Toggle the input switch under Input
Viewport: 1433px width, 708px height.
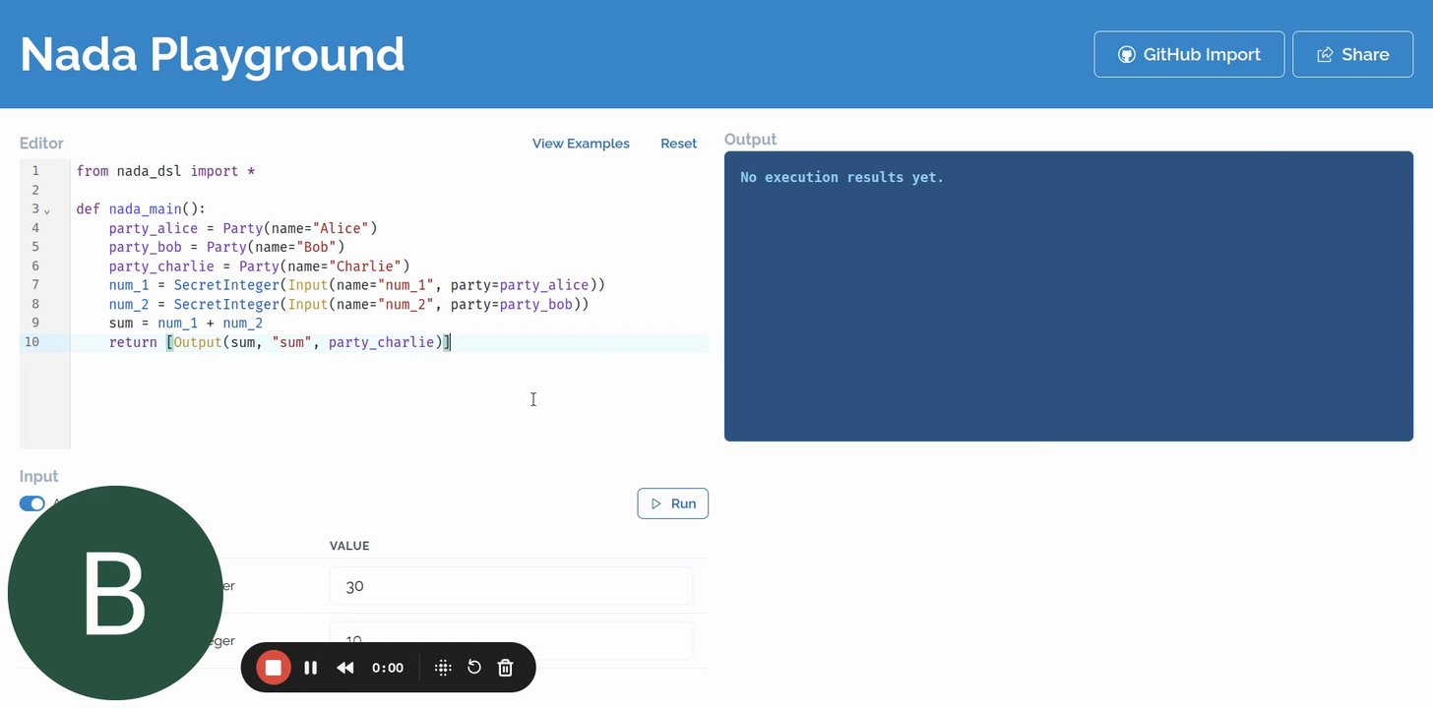pos(32,503)
